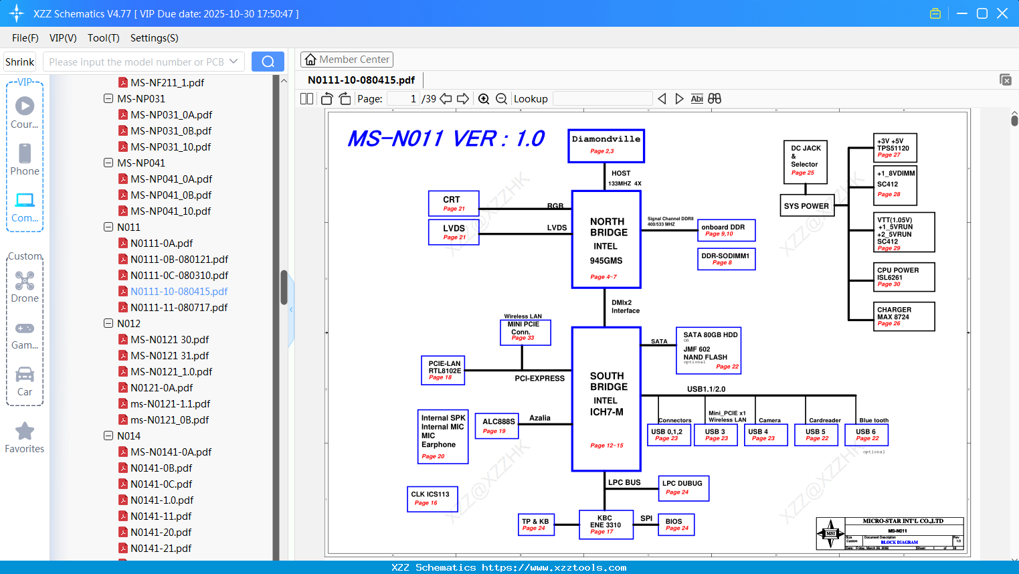This screenshot has height=574, width=1019.
Task: Collapse the N011 folder
Action: 108,227
